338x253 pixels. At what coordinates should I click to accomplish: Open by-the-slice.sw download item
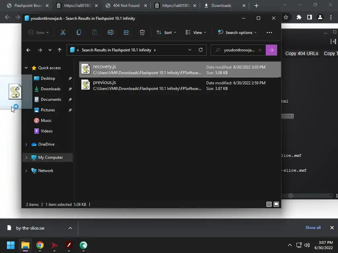[30, 228]
